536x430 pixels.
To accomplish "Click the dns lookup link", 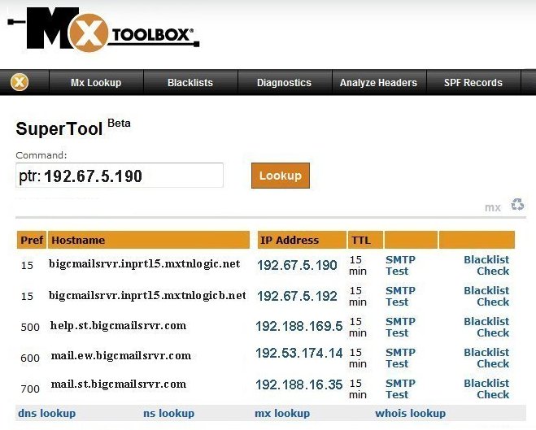I will click(47, 413).
